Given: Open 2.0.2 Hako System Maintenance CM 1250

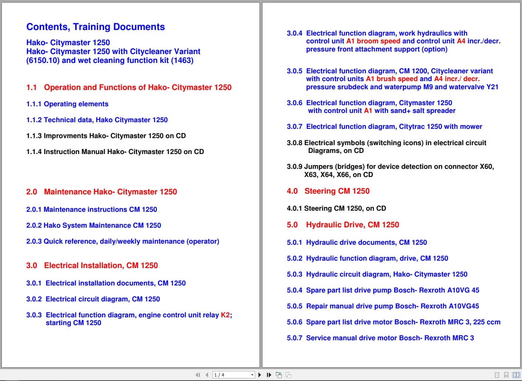Looking at the screenshot, I should pyautogui.click(x=94, y=225).
